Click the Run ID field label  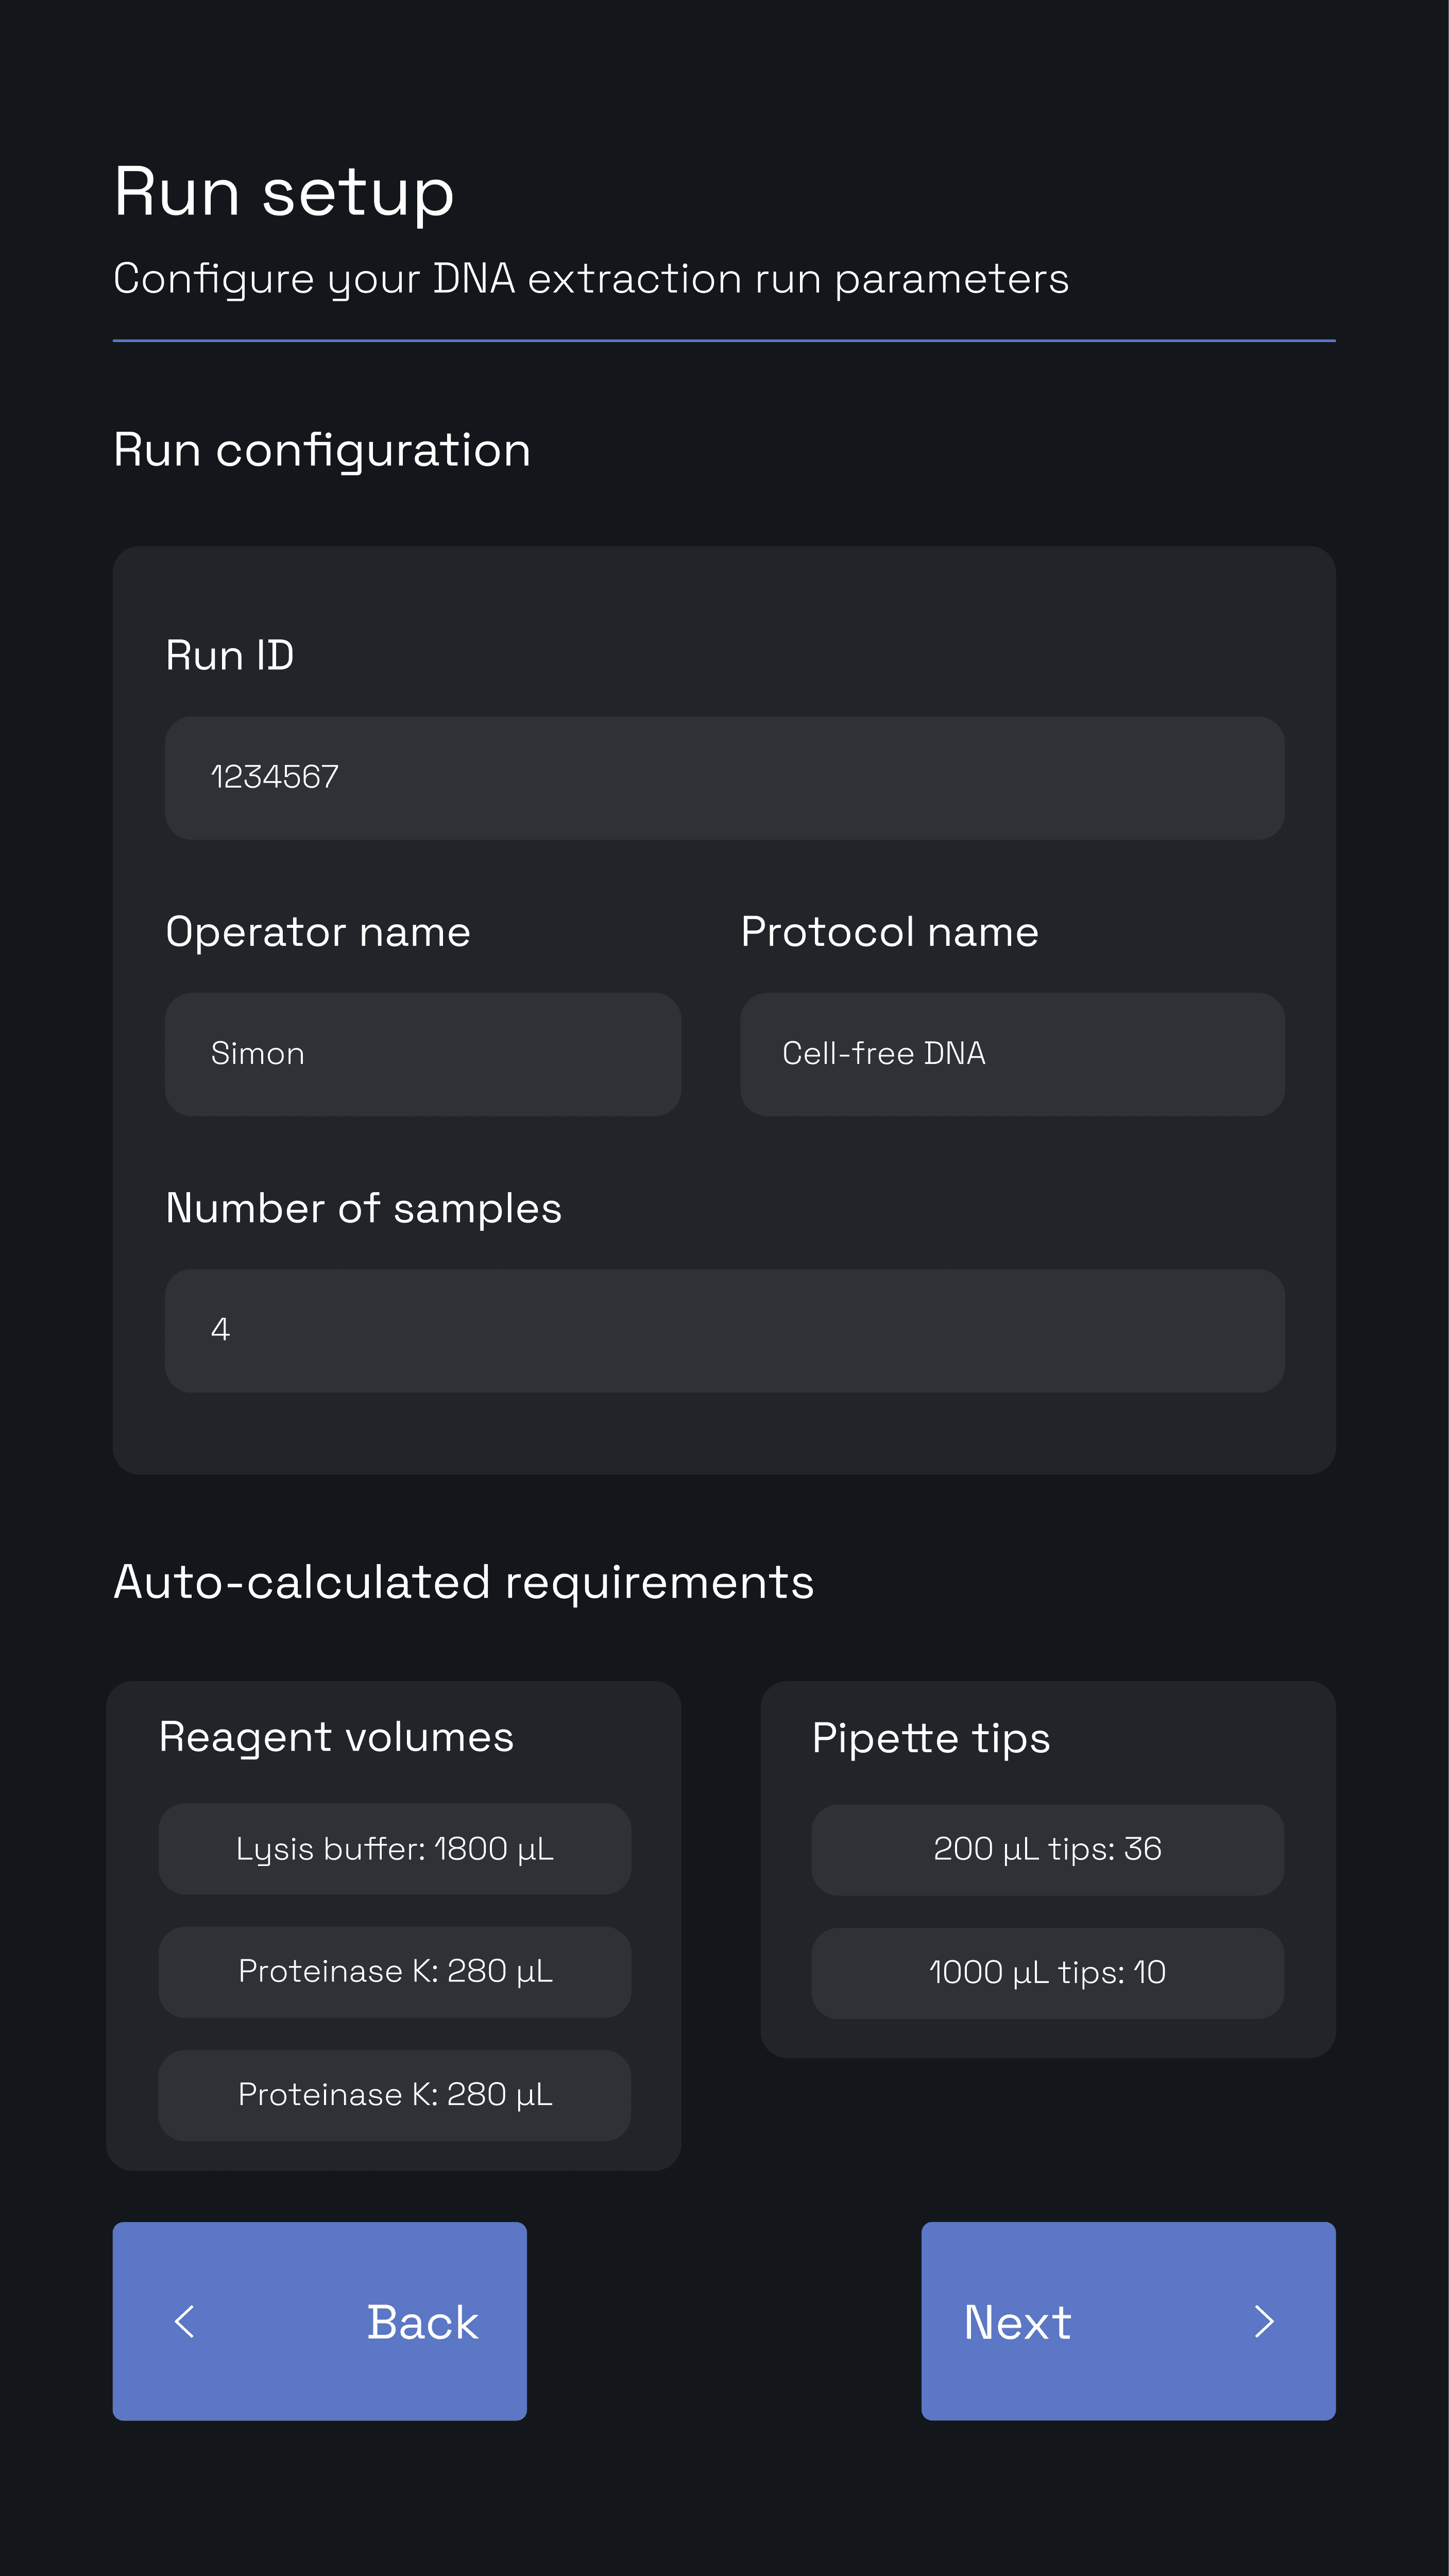pyautogui.click(x=229, y=655)
